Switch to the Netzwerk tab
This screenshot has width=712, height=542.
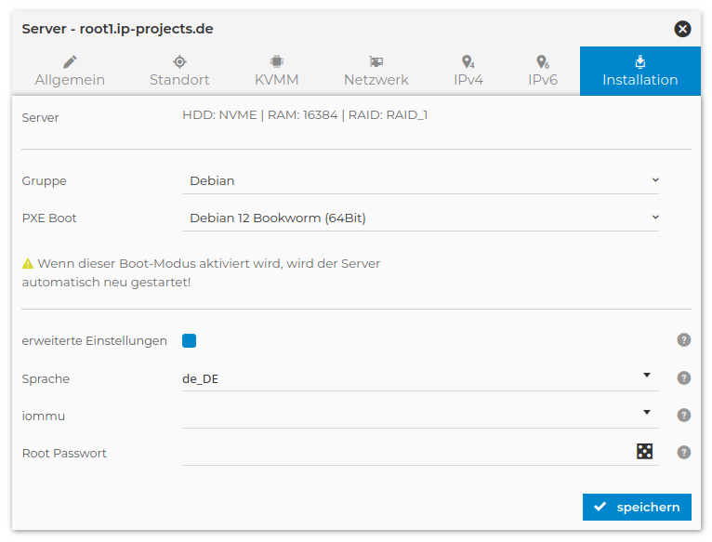(376, 72)
